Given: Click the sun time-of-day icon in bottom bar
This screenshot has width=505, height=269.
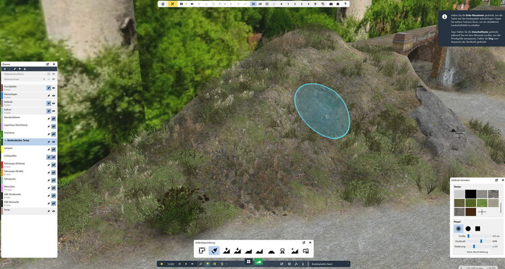Looking at the screenshot, I should (162, 264).
